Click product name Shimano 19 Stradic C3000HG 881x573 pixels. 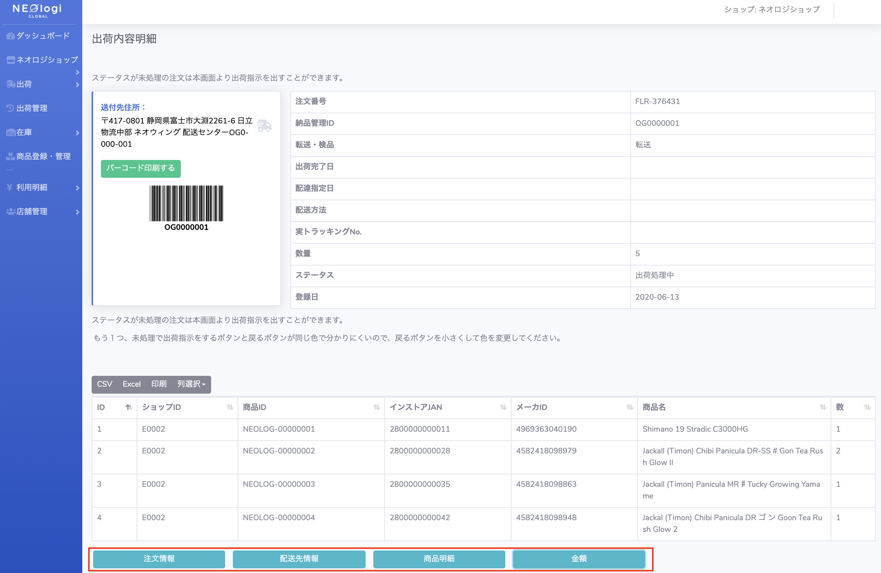click(x=695, y=429)
